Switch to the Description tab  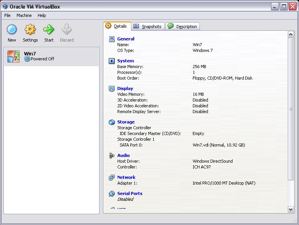[x=183, y=27]
